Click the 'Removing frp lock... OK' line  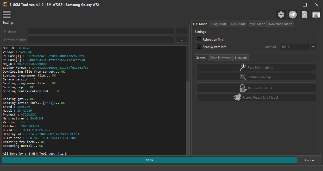[x=24, y=142]
